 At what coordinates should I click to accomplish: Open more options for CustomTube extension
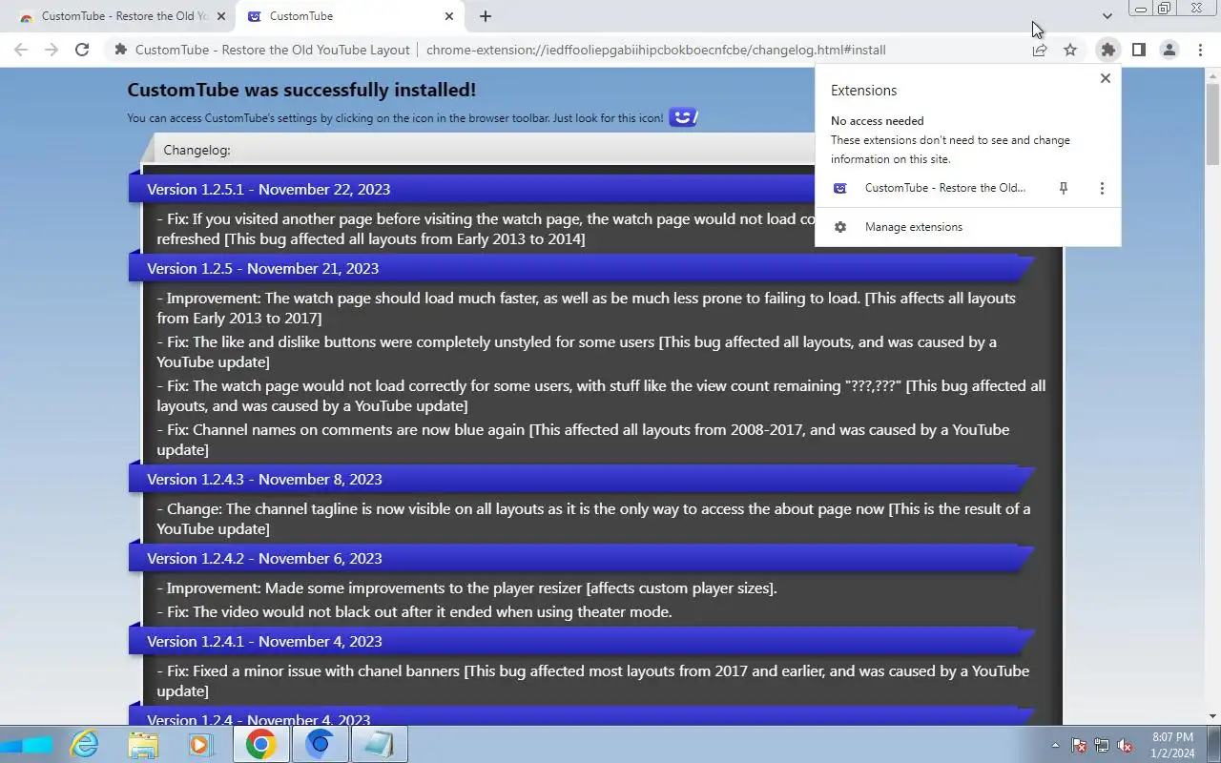tap(1102, 188)
